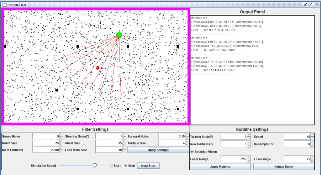The height and width of the screenshot is (175, 321).
Task: Click the Next Step button
Action: click(x=148, y=166)
